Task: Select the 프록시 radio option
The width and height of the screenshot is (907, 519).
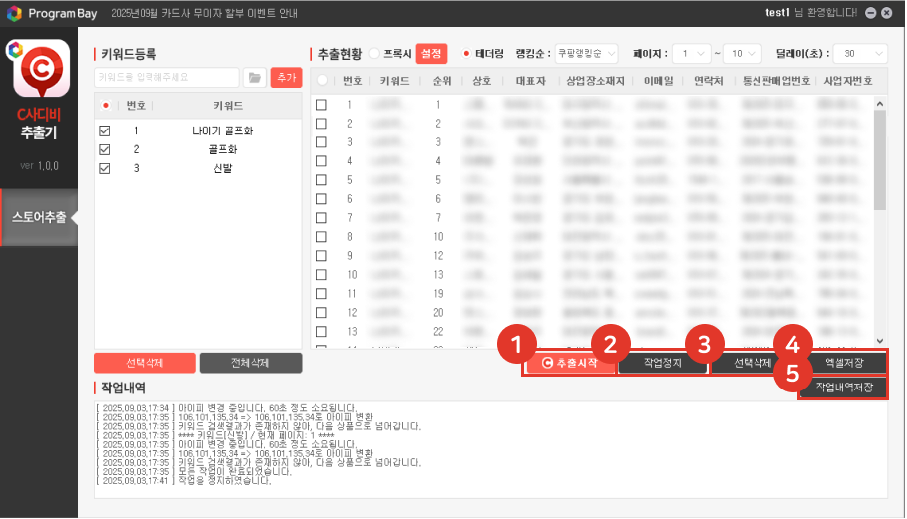Action: tap(375, 53)
